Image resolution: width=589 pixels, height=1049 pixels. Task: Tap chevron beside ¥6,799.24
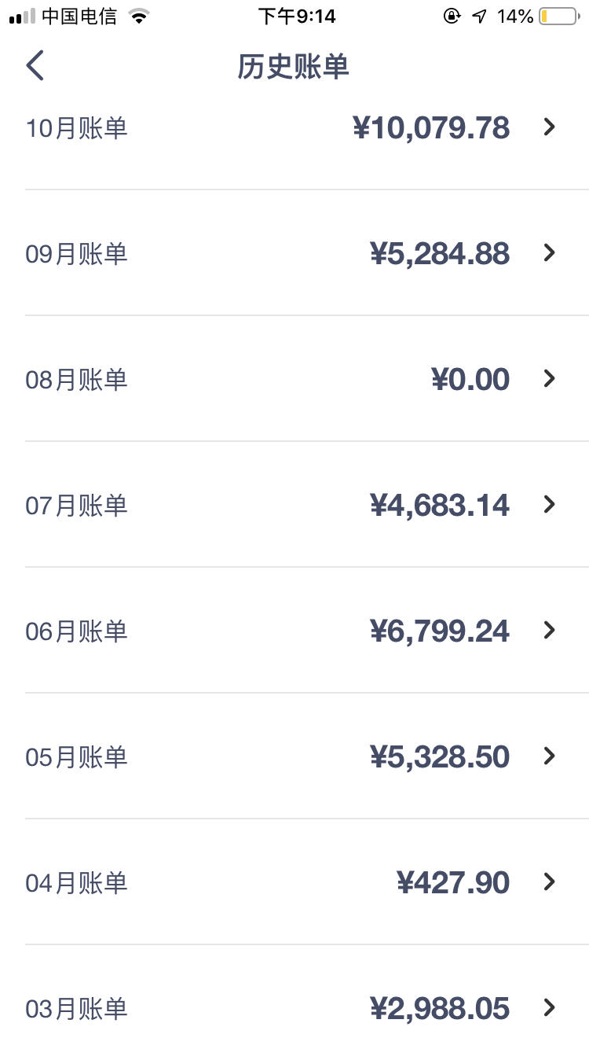[550, 630]
